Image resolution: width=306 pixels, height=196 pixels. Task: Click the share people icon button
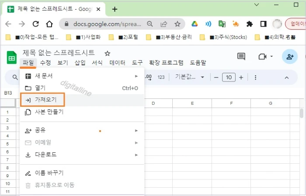[x=290, y=57]
